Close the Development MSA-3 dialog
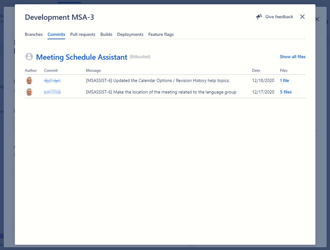The width and height of the screenshot is (330, 250). (x=302, y=16)
